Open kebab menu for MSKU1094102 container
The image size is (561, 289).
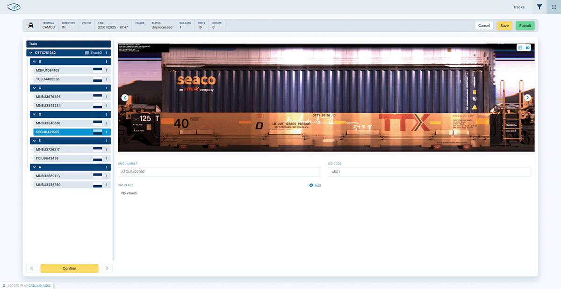pyautogui.click(x=107, y=71)
